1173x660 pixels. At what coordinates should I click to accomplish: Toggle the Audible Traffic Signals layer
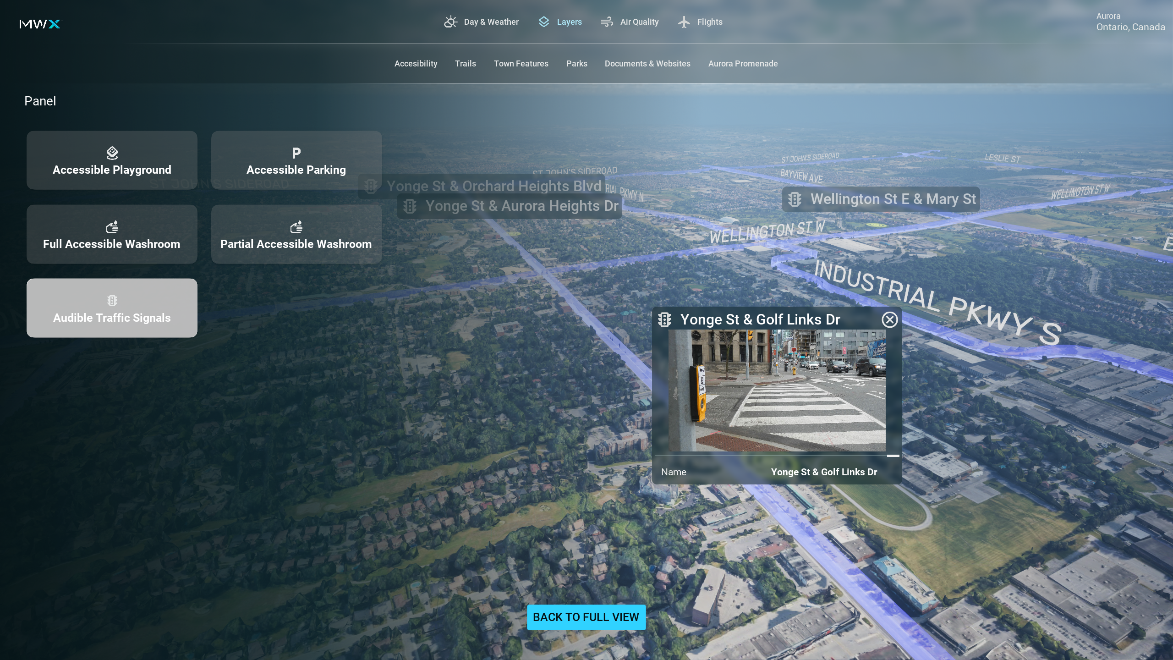[x=112, y=308]
